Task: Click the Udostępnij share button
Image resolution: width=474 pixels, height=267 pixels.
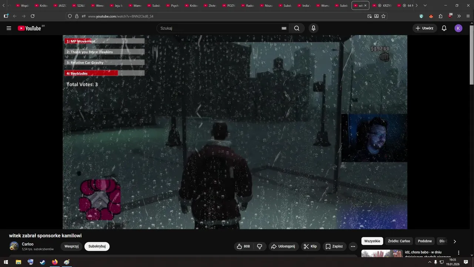Action: [x=283, y=246]
